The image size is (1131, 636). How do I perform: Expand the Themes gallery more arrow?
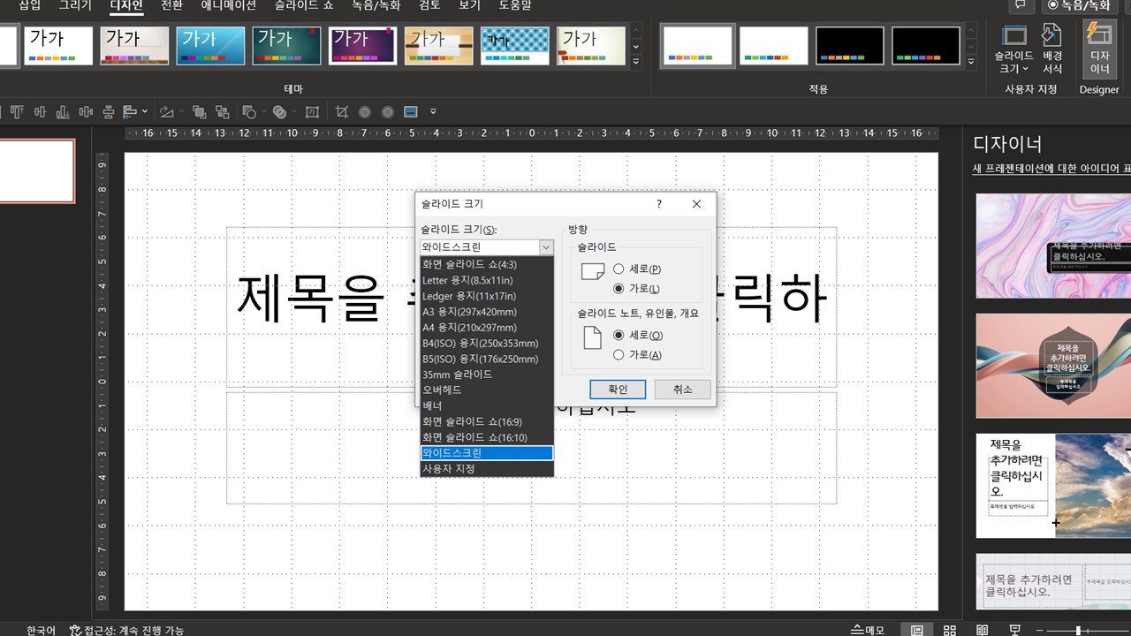636,61
